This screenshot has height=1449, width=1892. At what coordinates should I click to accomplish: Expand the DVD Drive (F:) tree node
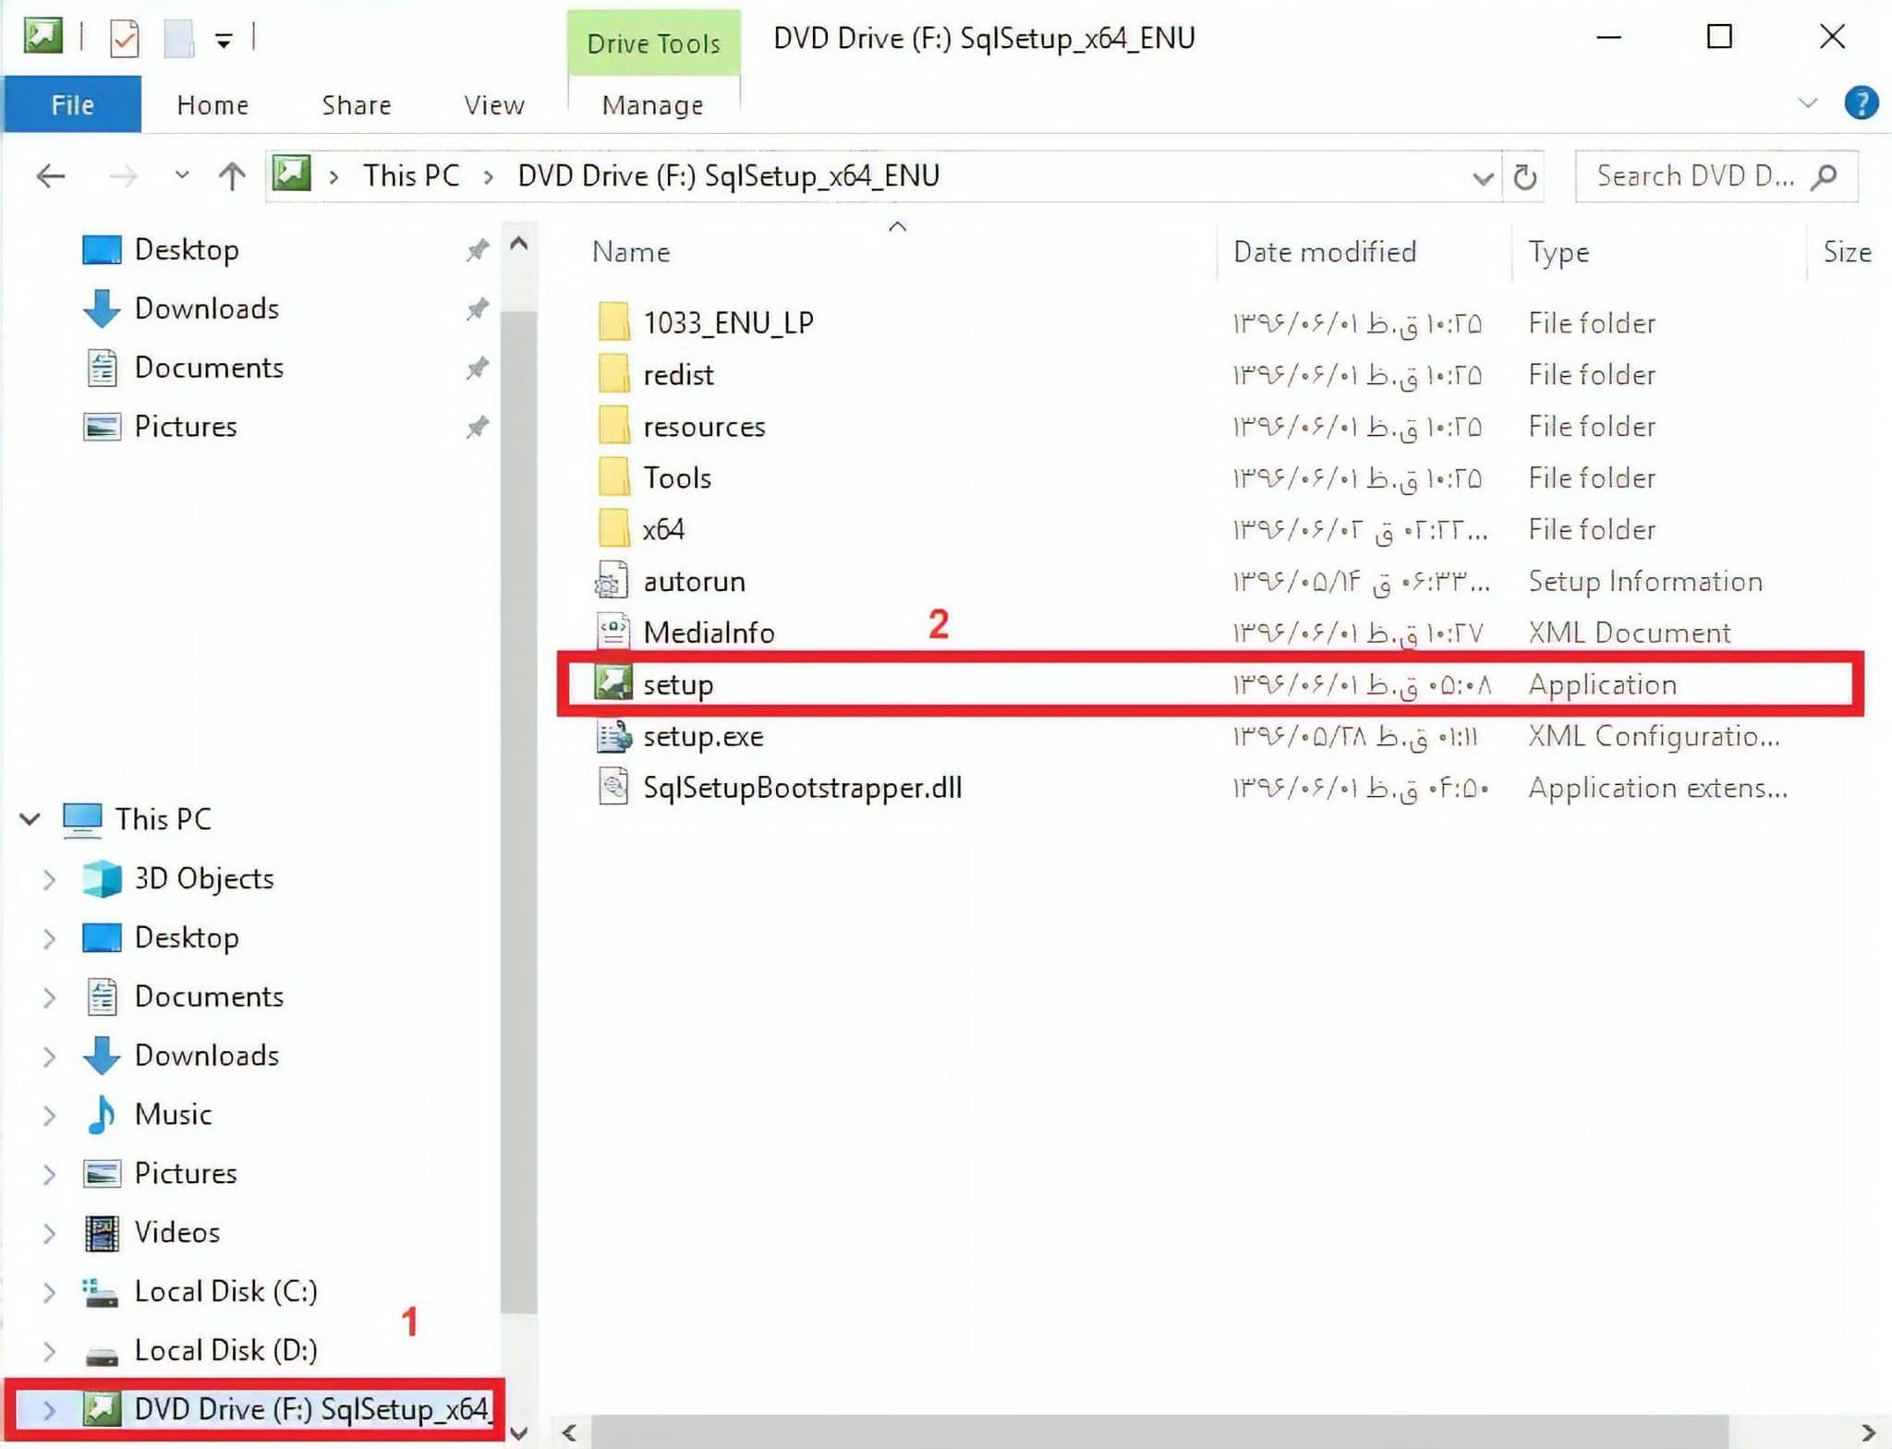[49, 1409]
